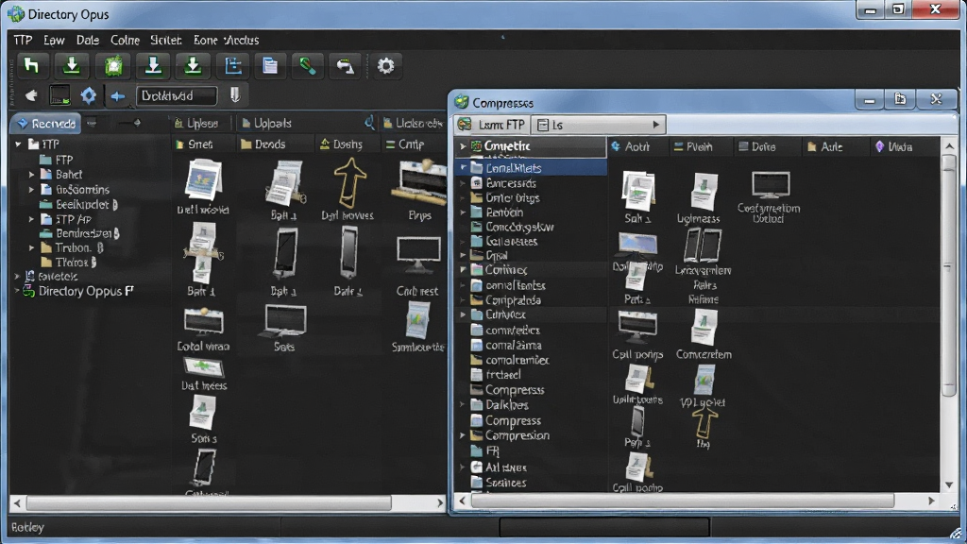The height and width of the screenshot is (544, 967).
Task: Click the green gear toolbar icon
Action: pyautogui.click(x=113, y=65)
